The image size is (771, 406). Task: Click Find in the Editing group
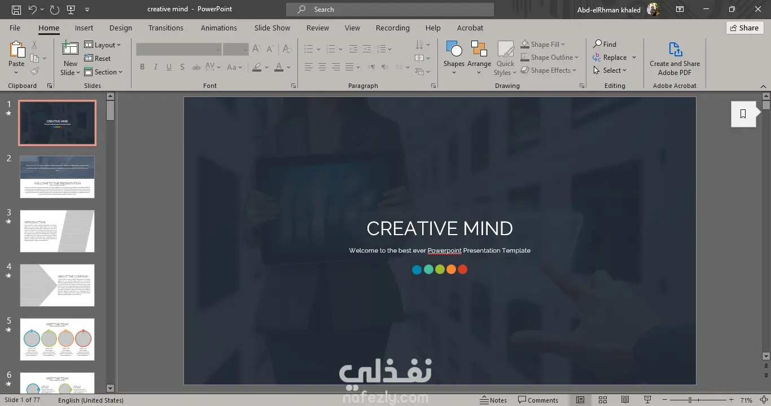(x=605, y=44)
